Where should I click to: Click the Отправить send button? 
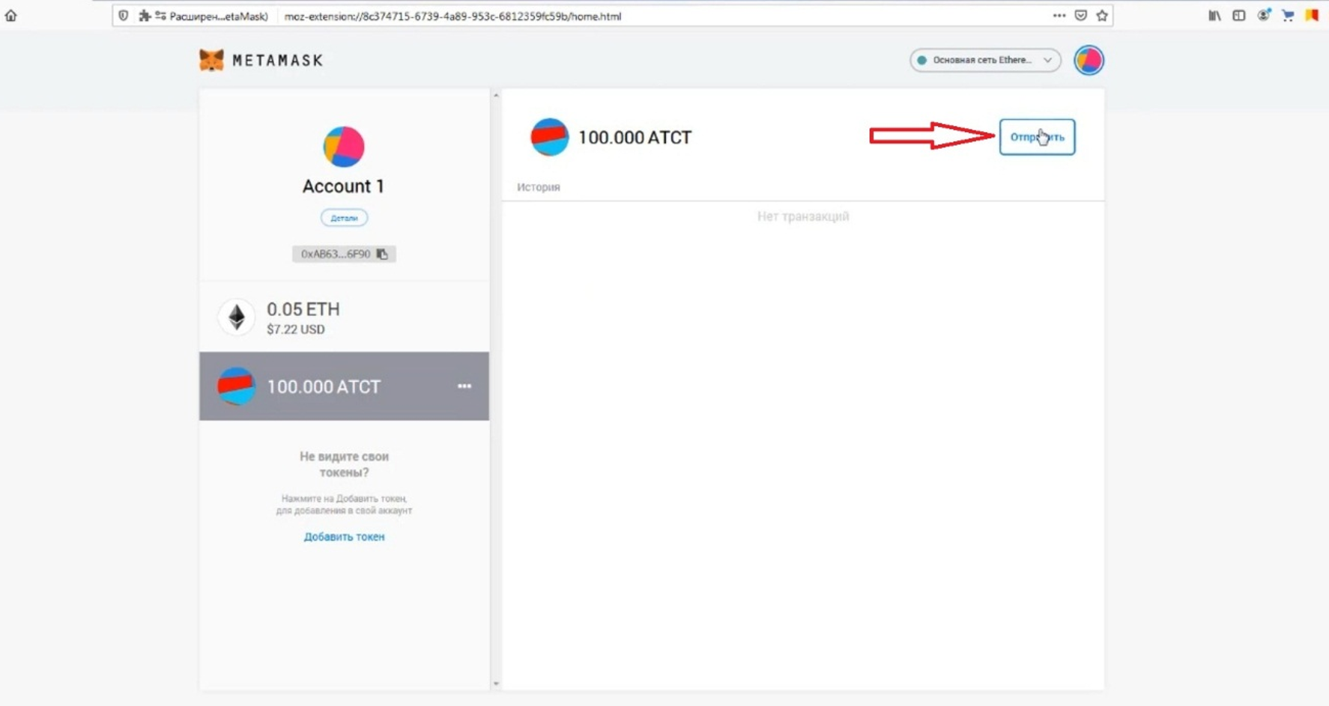[1037, 137]
